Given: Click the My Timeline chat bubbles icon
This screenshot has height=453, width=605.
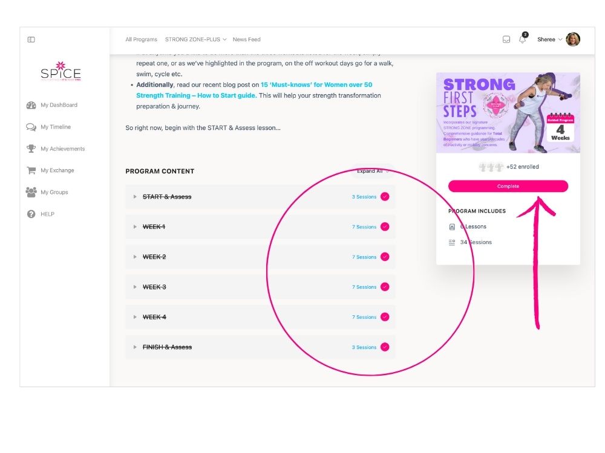Looking at the screenshot, I should [31, 127].
